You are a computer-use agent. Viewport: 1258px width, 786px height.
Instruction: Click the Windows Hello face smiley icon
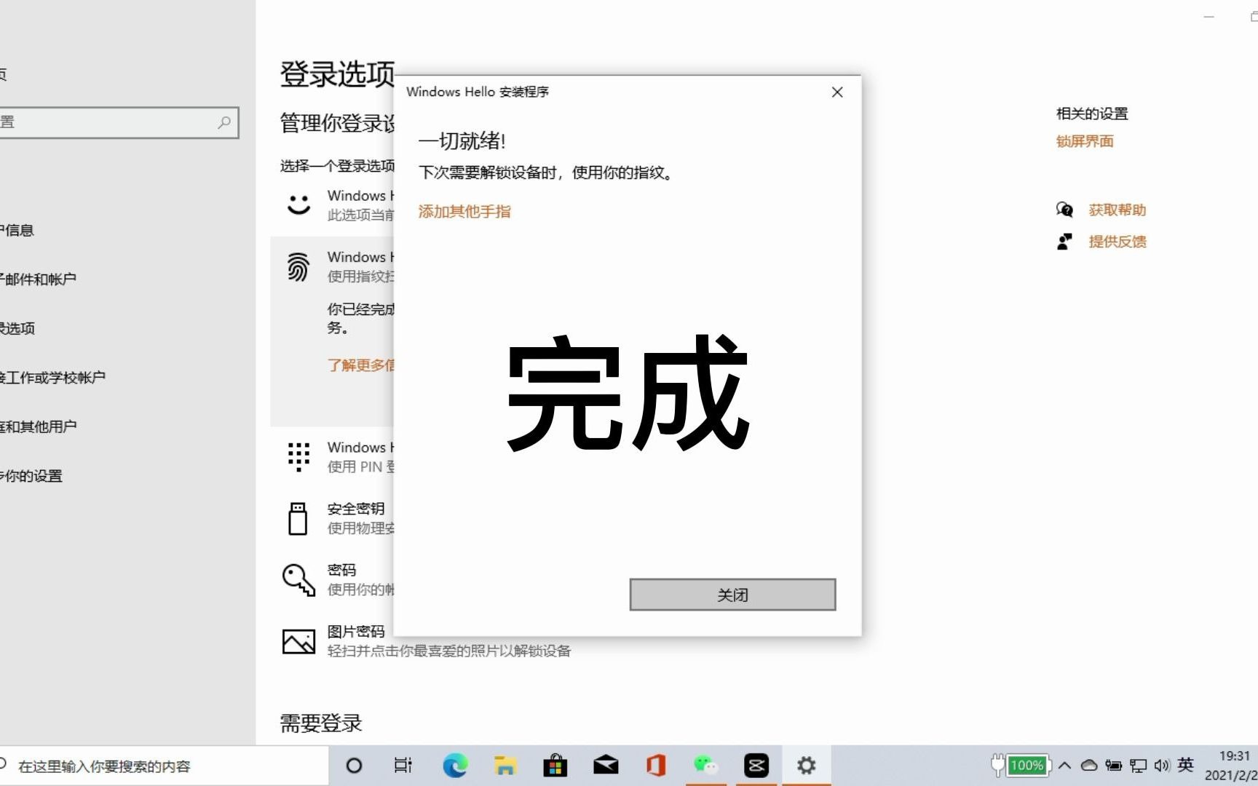coord(298,205)
